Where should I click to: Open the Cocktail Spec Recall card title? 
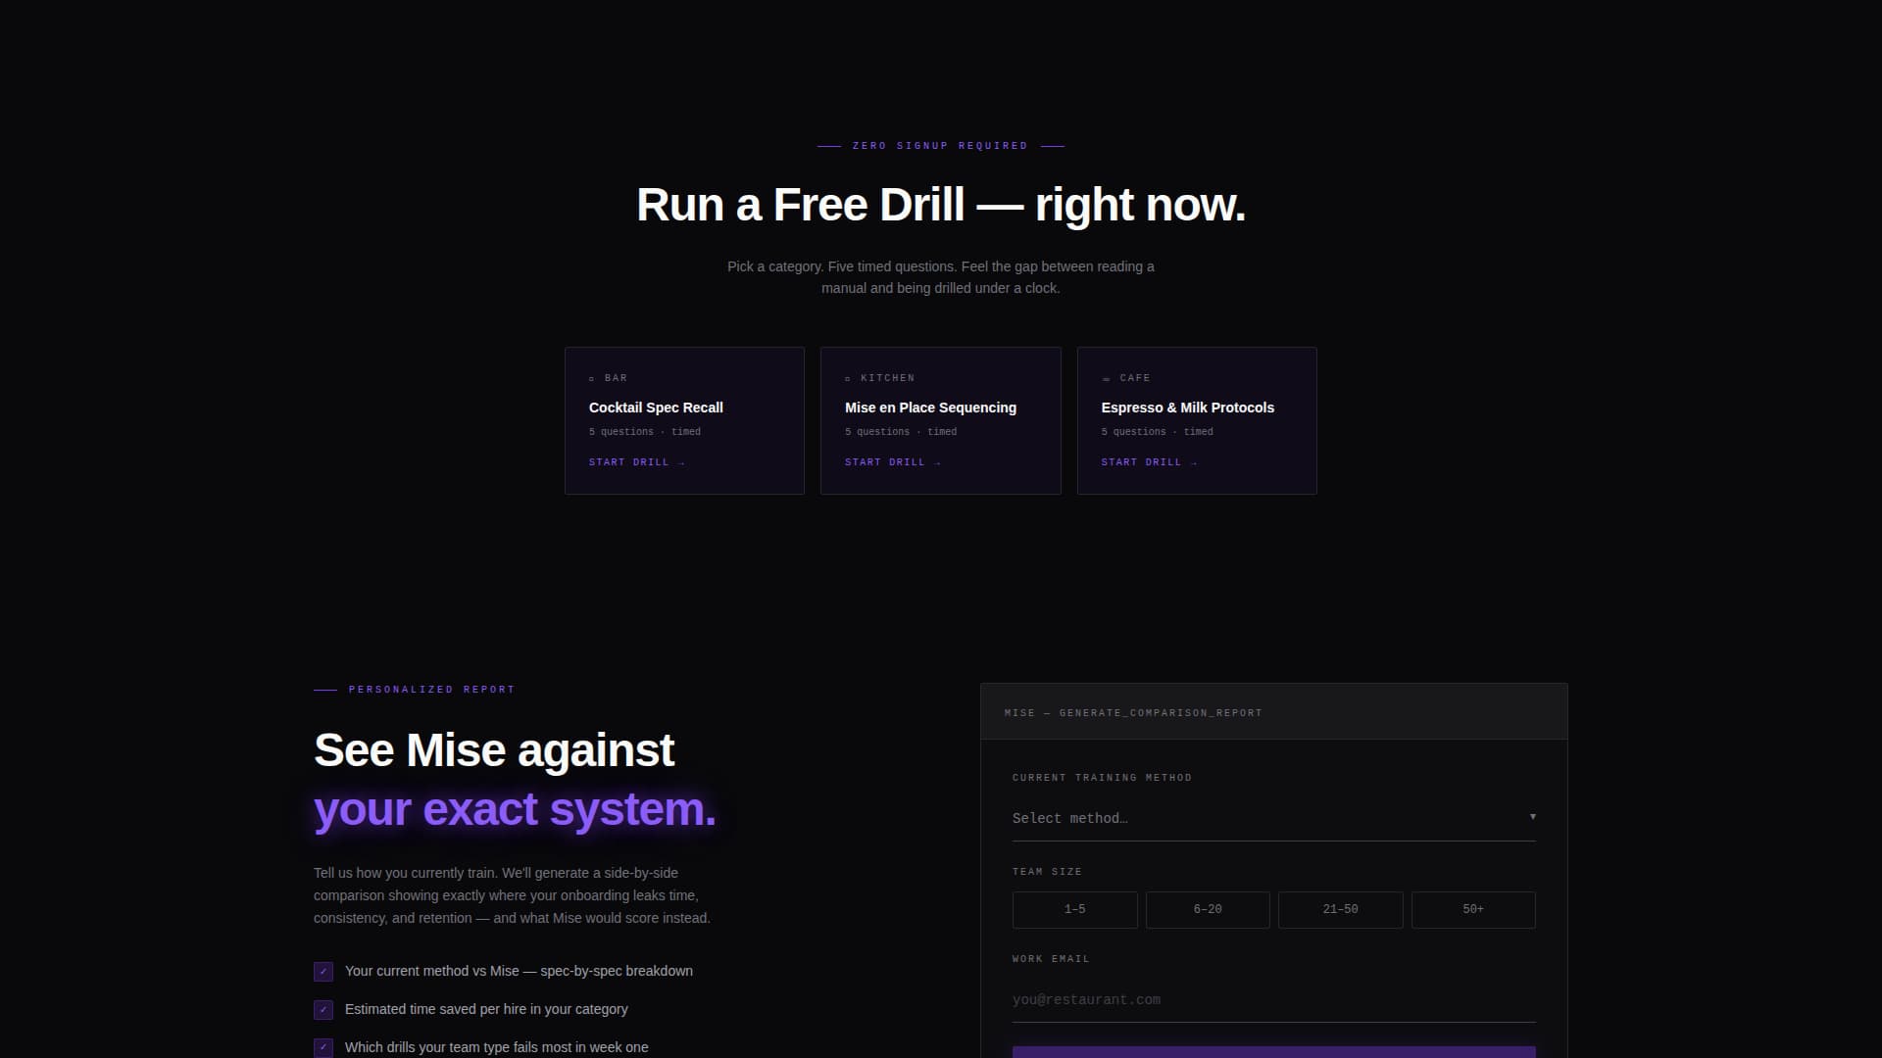[656, 408]
